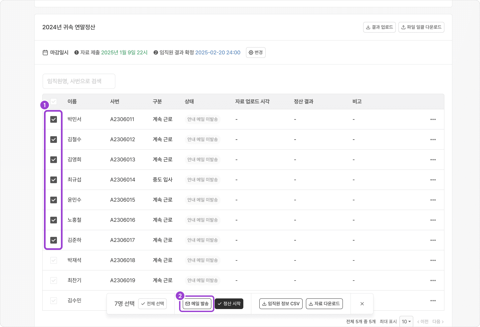The image size is (480, 327).
Task: Download 임직원 정보 CSV
Action: click(281, 304)
